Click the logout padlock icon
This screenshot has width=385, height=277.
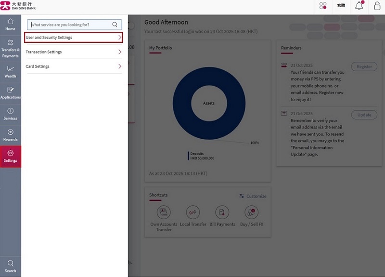(377, 6)
